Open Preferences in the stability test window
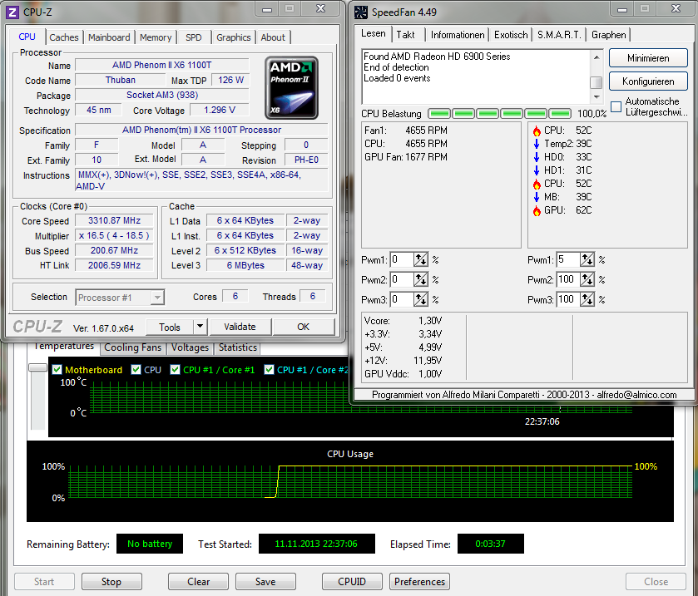 point(419,582)
